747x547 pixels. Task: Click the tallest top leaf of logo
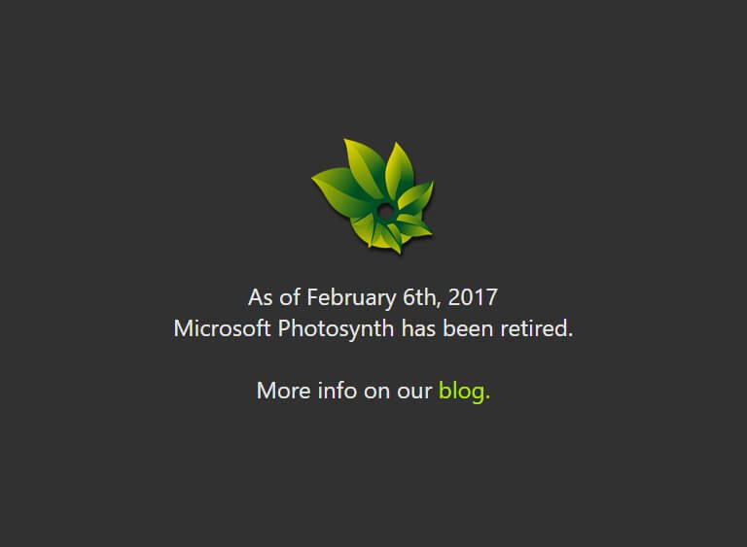tap(366, 166)
